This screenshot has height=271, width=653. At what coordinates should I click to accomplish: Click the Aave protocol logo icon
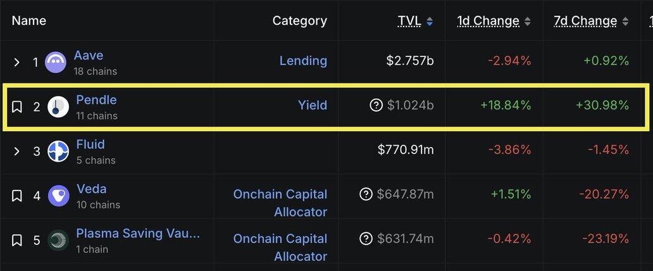pos(56,62)
